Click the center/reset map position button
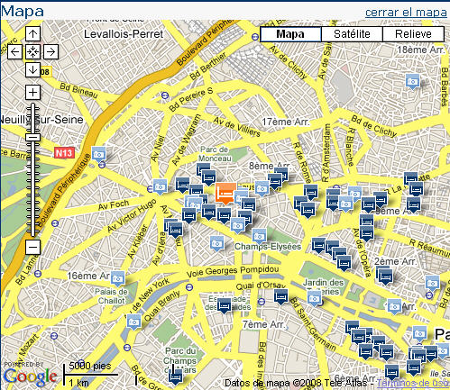The height and width of the screenshot is (390, 450). click(x=32, y=52)
